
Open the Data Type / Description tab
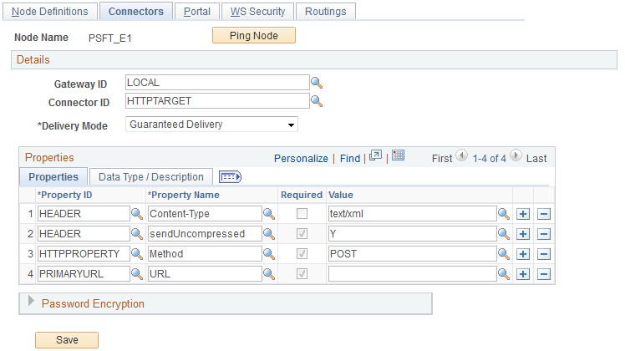[x=151, y=176]
